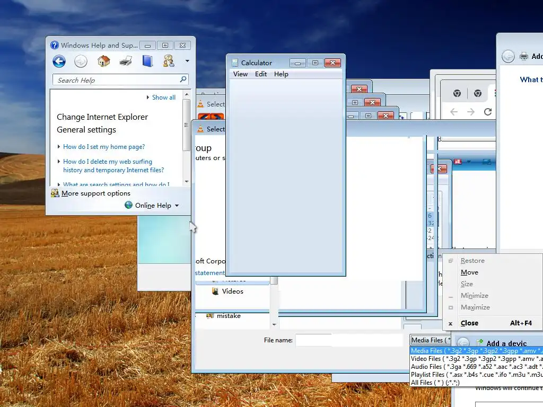Click Help content scrollbar down arrow
The height and width of the screenshot is (407, 543).
click(187, 182)
